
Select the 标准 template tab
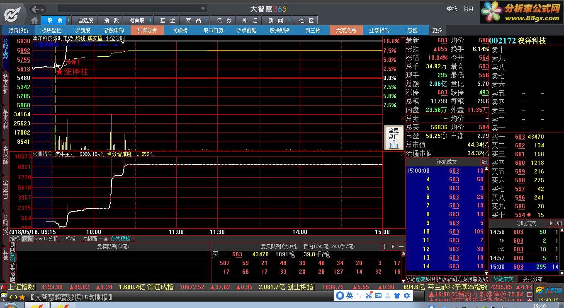click(x=71, y=238)
